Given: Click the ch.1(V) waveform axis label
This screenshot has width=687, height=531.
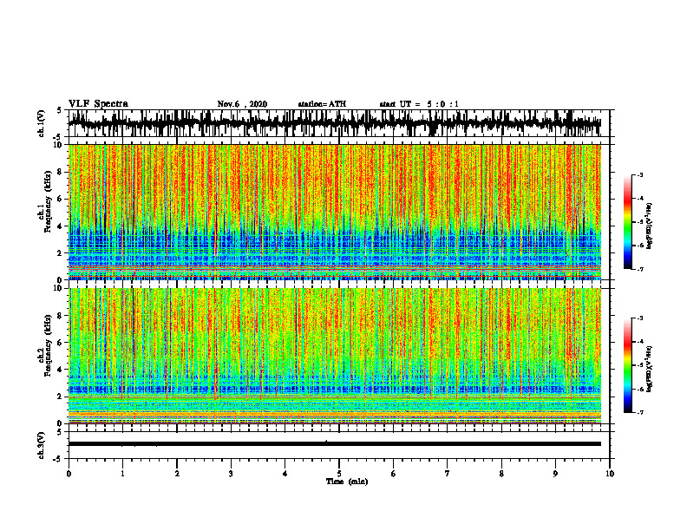Looking at the screenshot, I should 42,123.
